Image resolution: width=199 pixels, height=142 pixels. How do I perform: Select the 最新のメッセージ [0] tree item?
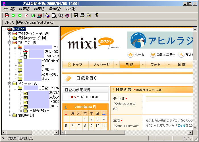click(32, 38)
